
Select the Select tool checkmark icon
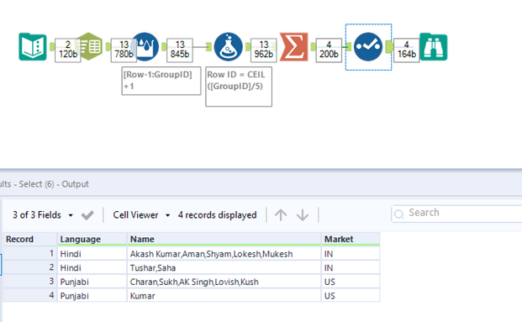click(x=368, y=46)
